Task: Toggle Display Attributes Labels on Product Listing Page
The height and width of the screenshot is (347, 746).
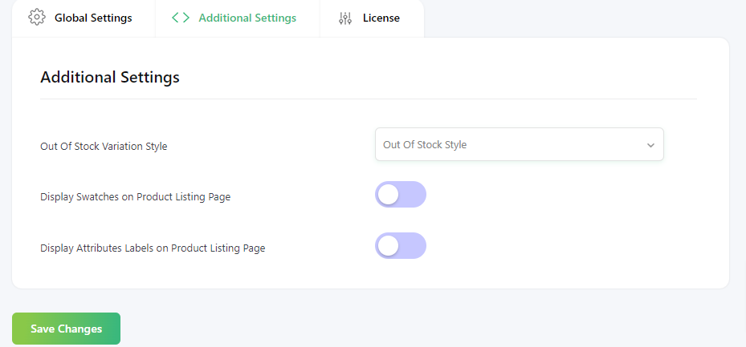Action: point(401,246)
